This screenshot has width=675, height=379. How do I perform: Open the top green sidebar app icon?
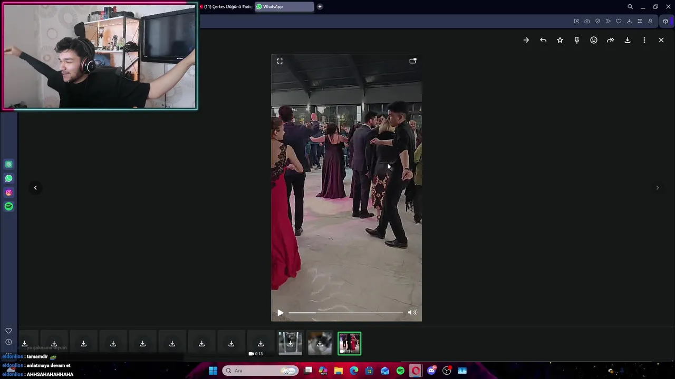[x=8, y=164]
